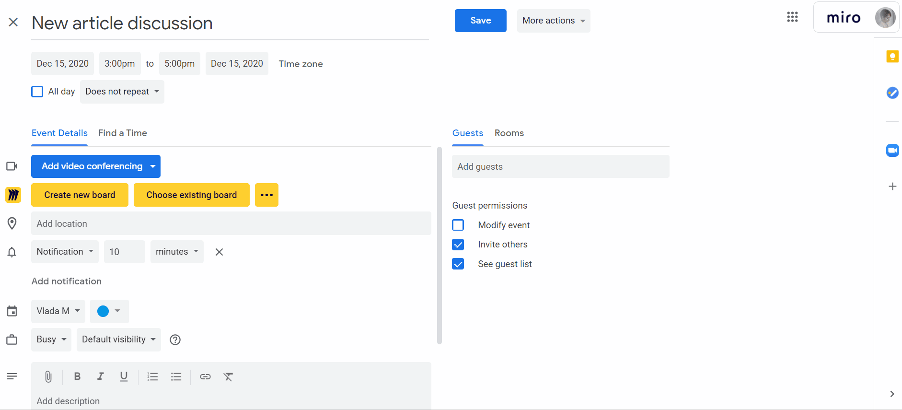Open the Zoom add-on in side panel
This screenshot has height=410, width=902.
pos(892,151)
